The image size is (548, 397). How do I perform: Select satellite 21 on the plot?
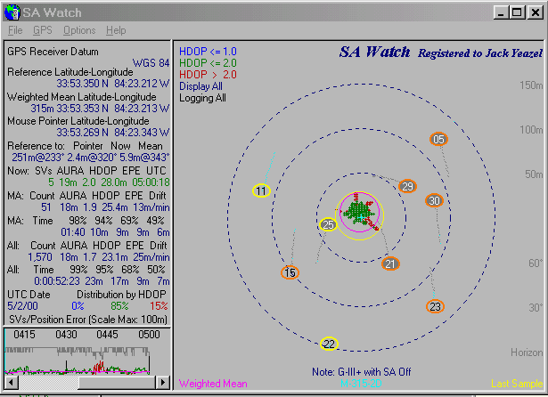(390, 263)
